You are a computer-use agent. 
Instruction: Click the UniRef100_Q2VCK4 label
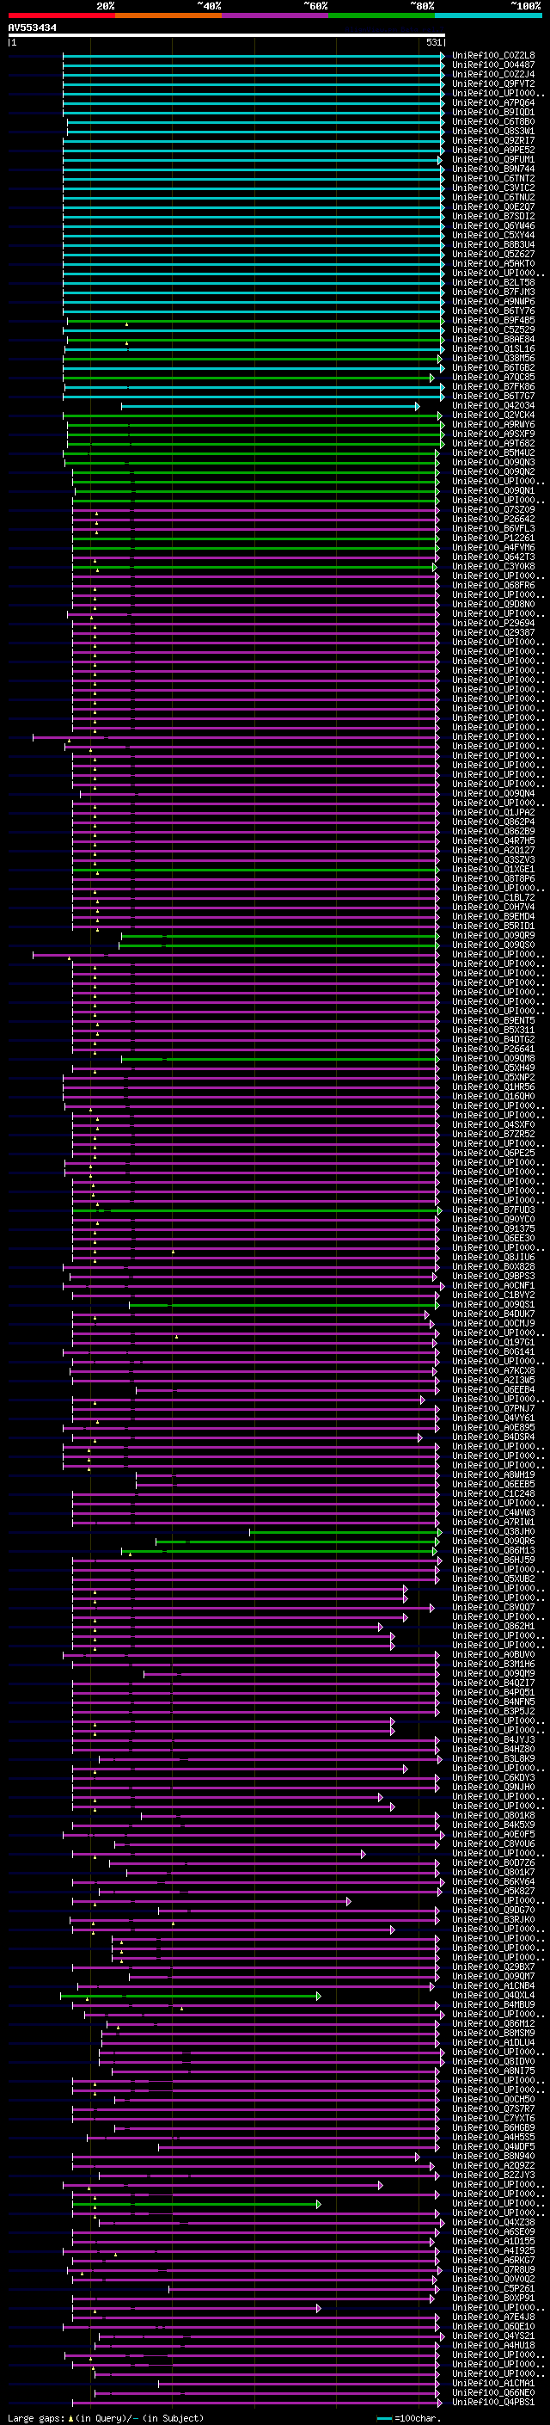[493, 415]
